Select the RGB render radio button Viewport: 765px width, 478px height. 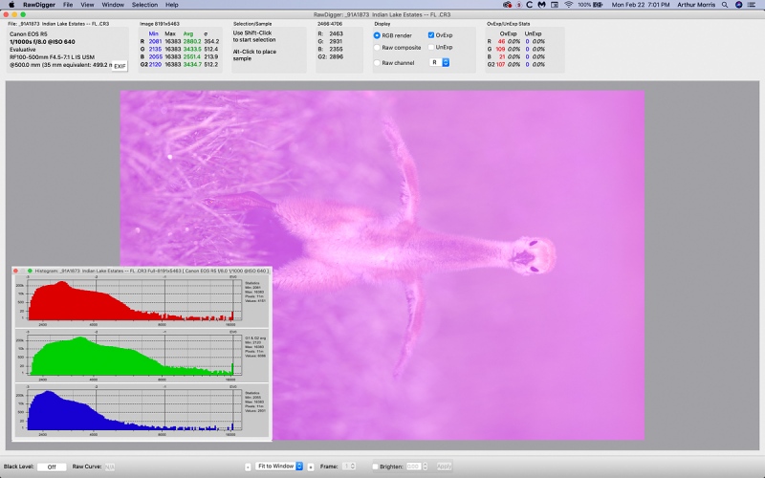tap(377, 35)
